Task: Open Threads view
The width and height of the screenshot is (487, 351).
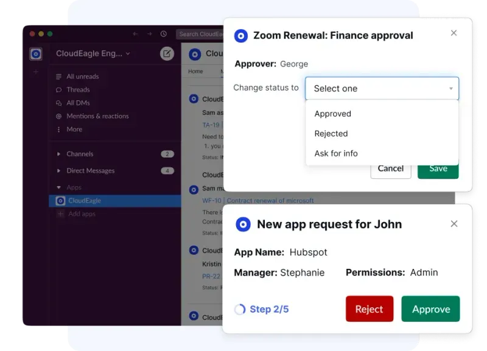Action: 78,90
